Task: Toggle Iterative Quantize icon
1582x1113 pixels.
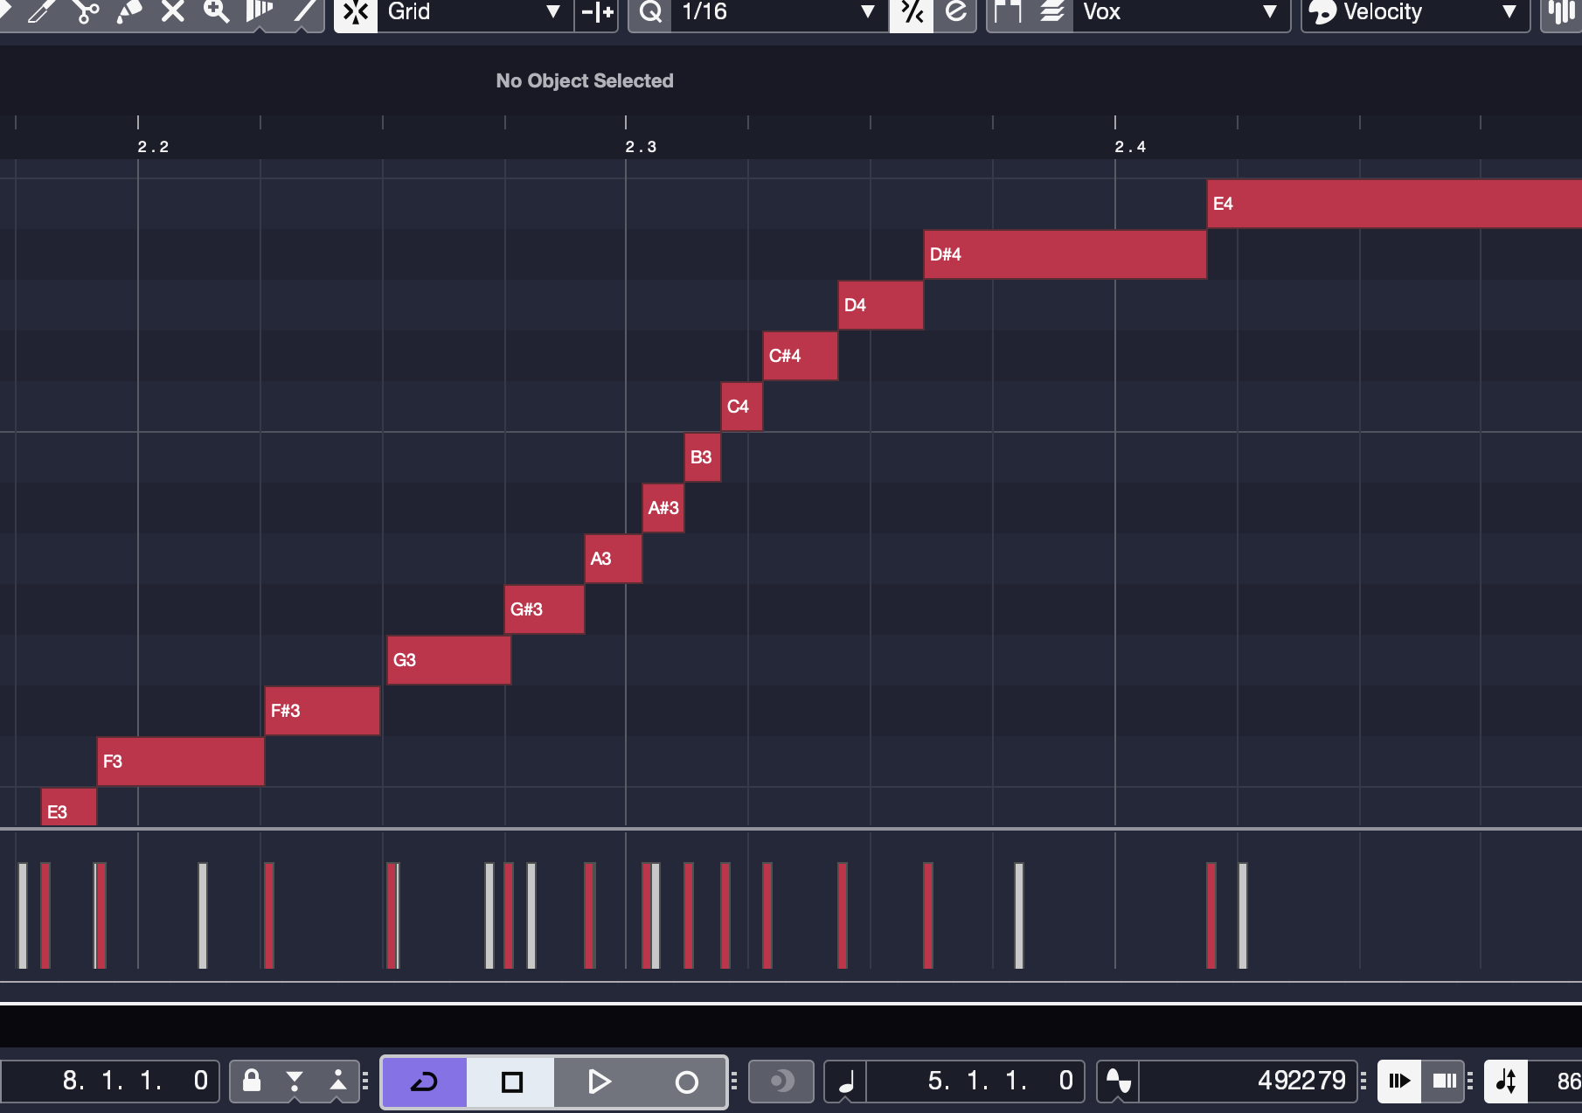Action: [x=911, y=13]
